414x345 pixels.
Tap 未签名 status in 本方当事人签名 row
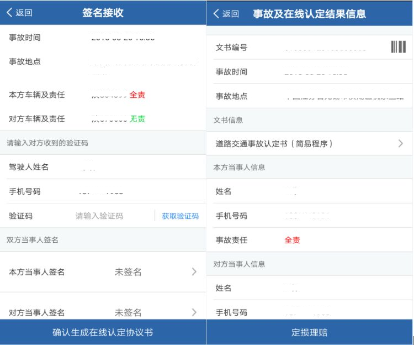[x=128, y=271]
